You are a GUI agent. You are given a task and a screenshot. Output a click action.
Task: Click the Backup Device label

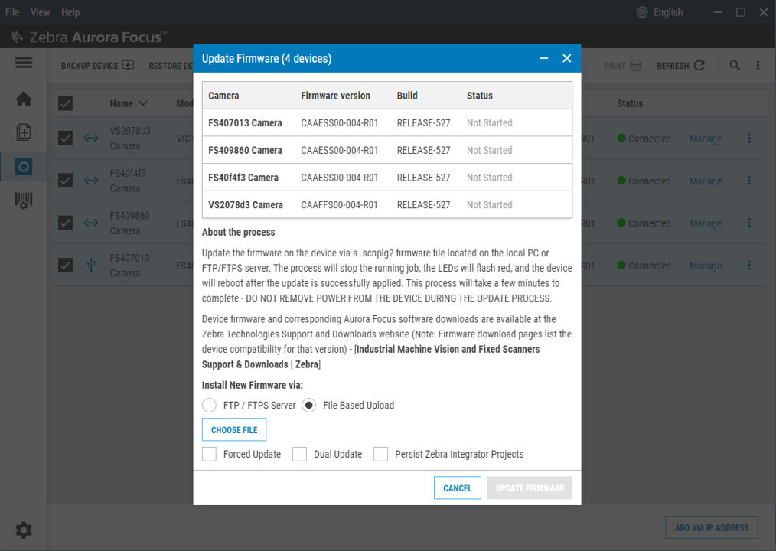(x=90, y=66)
